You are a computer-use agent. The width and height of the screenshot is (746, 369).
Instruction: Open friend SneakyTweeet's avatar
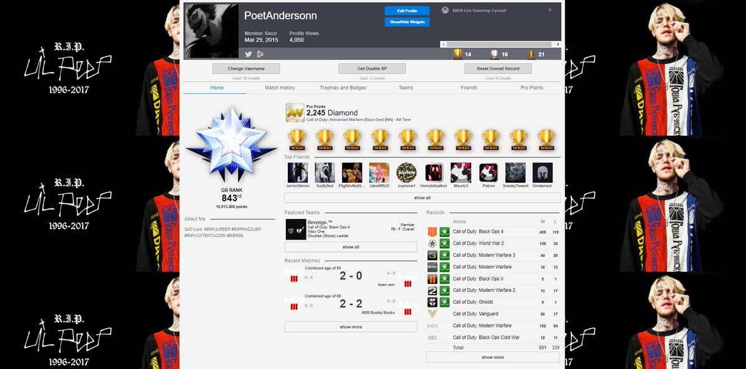click(x=515, y=172)
